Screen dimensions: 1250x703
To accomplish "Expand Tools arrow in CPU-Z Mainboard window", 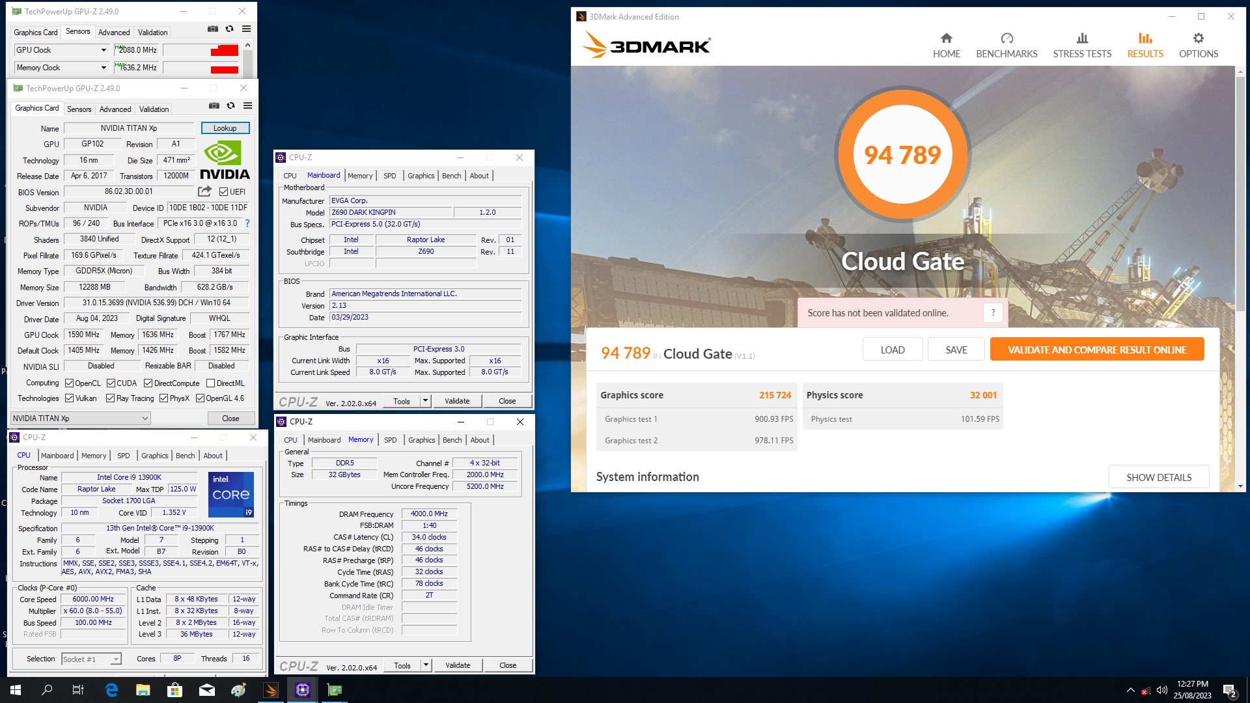I will [425, 401].
